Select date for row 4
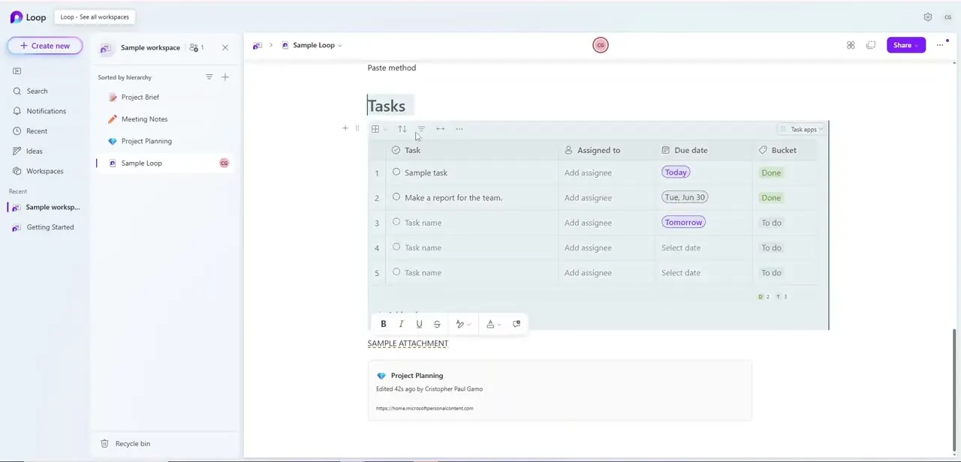 point(681,248)
